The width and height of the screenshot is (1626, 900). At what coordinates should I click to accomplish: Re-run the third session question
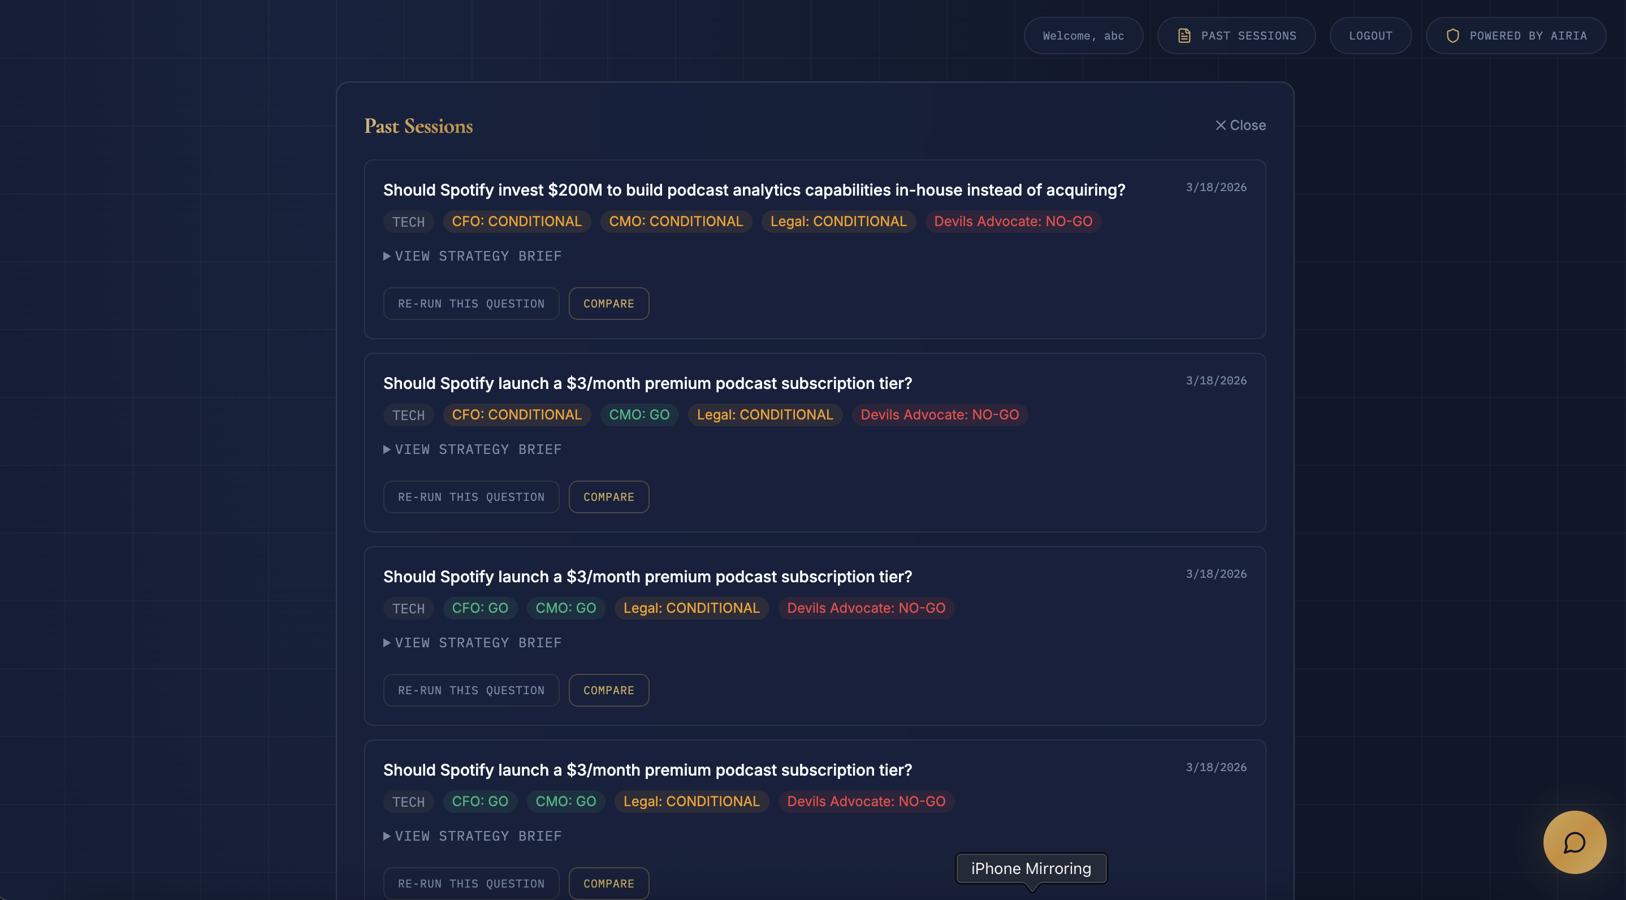tap(471, 690)
